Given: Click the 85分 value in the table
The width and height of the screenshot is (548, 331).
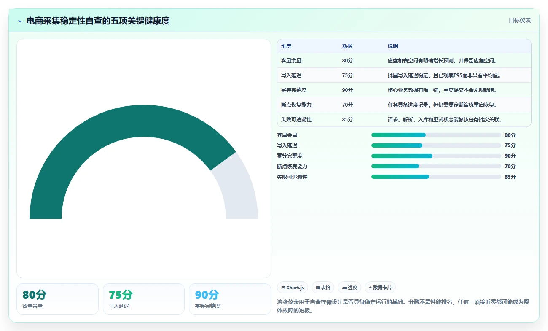Looking at the screenshot, I should 347,120.
